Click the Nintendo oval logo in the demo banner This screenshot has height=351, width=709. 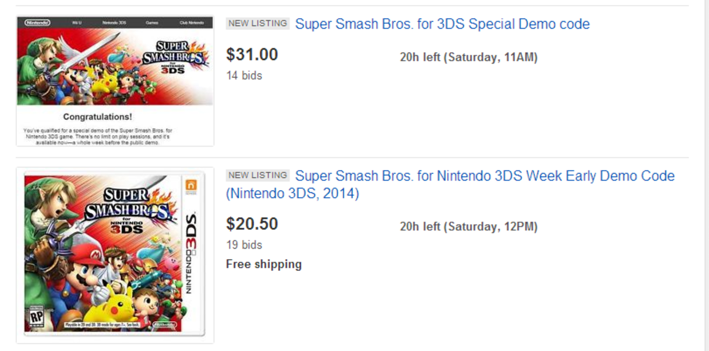(37, 22)
